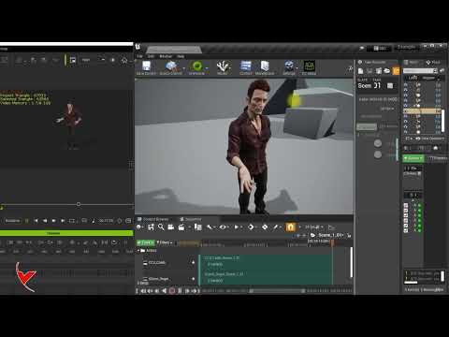
Task: Click the Sequencer pause button
Action: point(180,291)
